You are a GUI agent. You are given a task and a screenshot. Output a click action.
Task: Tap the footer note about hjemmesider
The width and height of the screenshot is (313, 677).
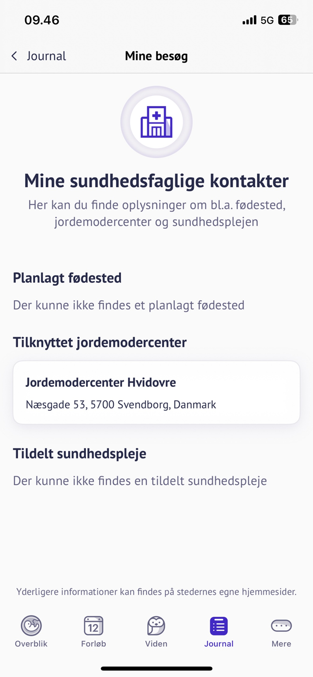[156, 591]
